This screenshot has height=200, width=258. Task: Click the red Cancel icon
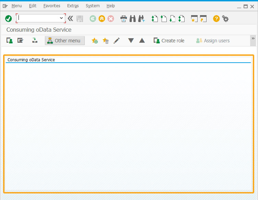111,19
